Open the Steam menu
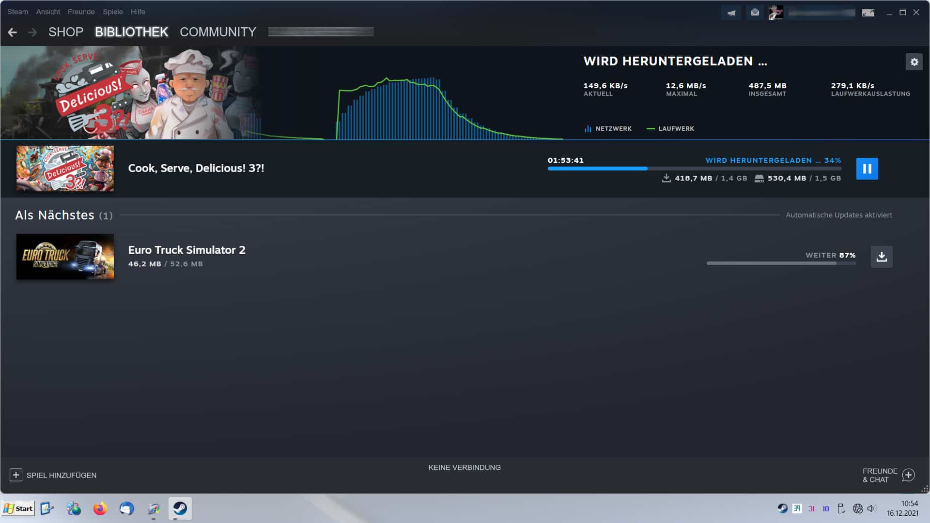 [x=17, y=12]
